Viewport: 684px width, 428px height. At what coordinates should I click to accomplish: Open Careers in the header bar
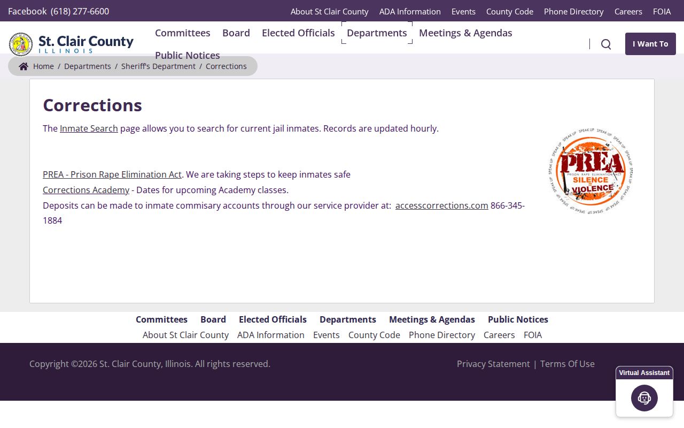point(628,11)
